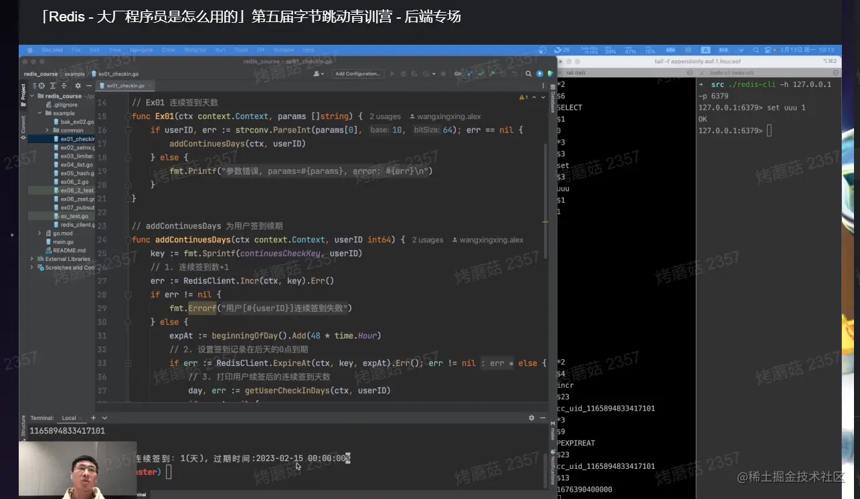Select main.go in project tree
Viewport: 860px width, 499px height.
[x=60, y=241]
